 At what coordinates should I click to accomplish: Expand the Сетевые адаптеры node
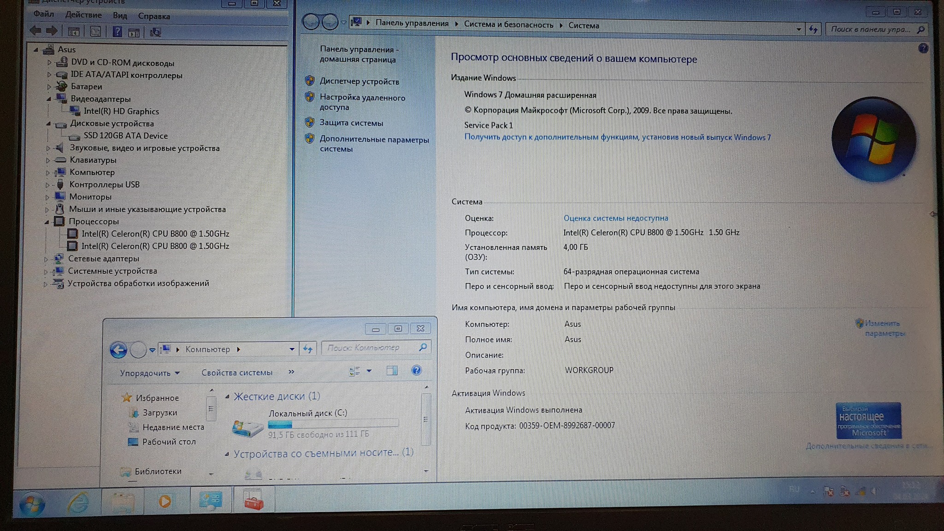tap(46, 260)
